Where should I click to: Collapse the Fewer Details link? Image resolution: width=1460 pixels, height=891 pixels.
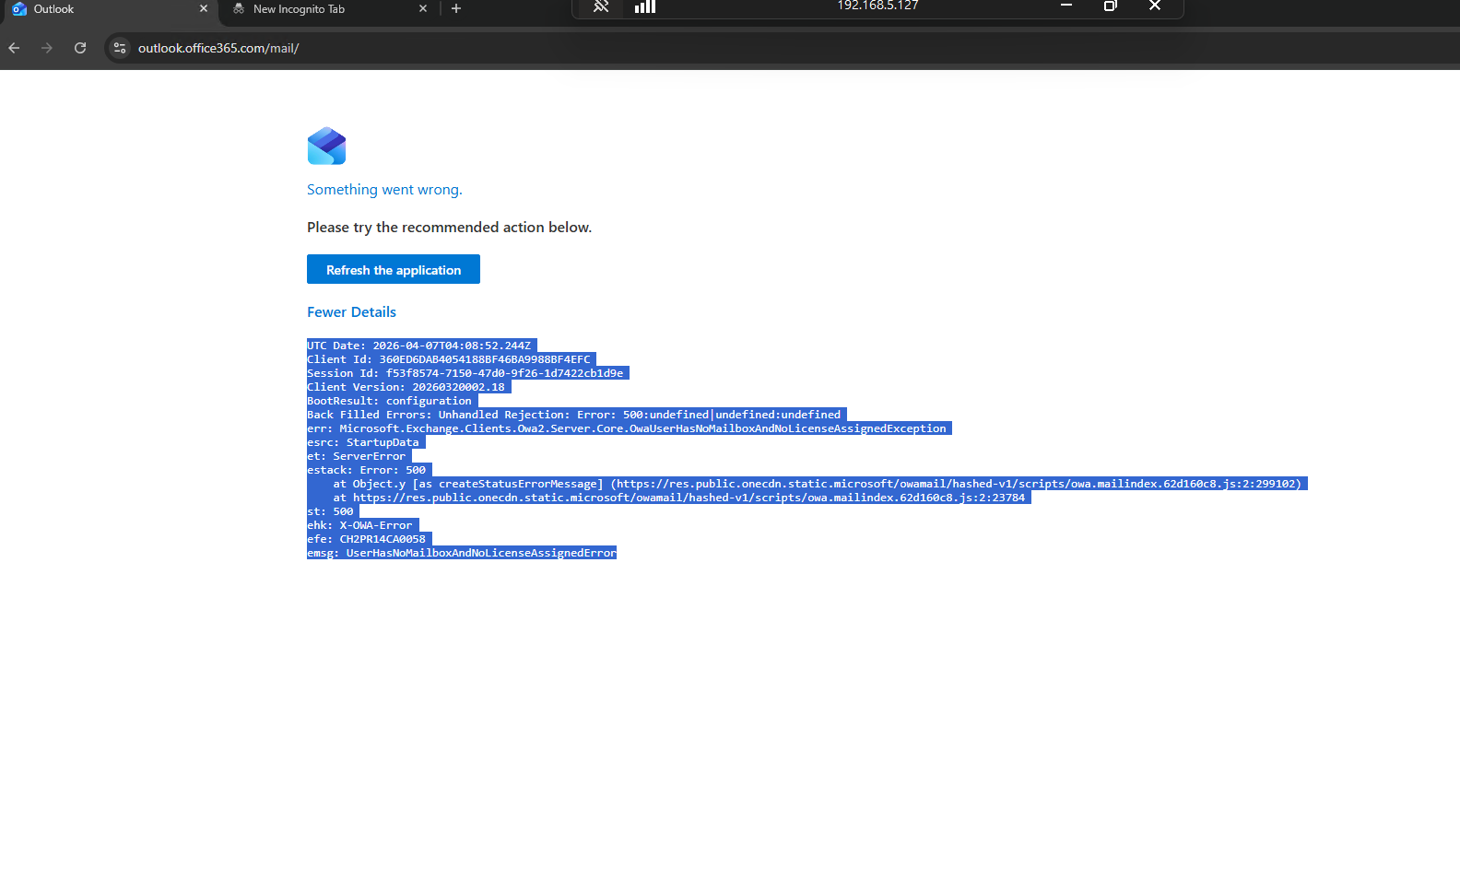click(x=351, y=312)
